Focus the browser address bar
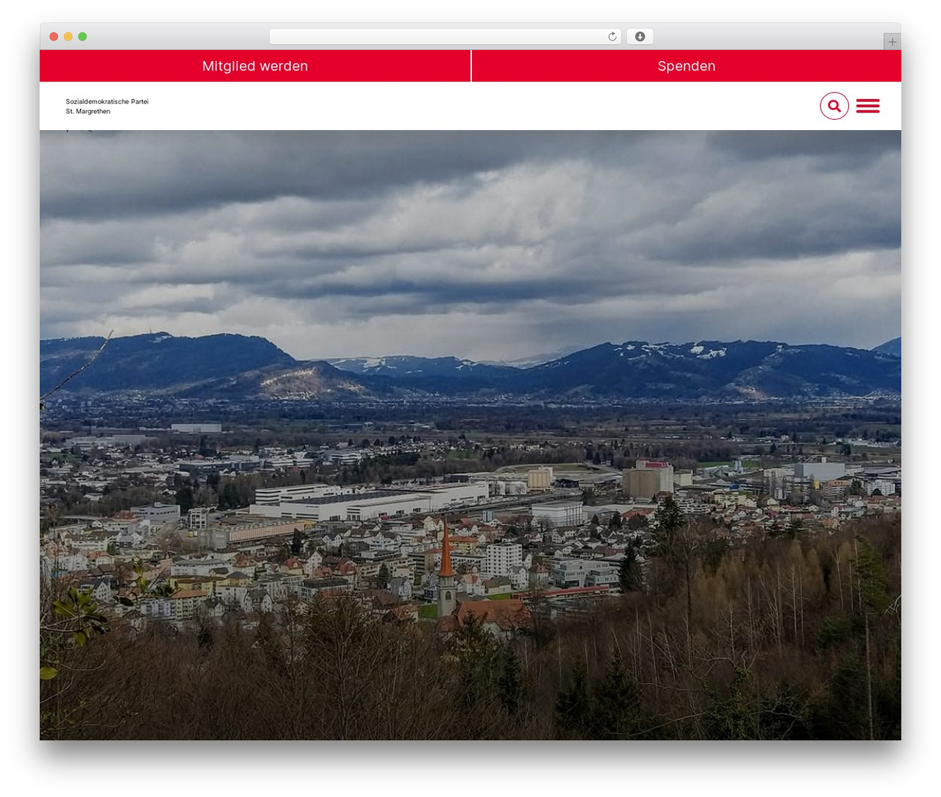 point(446,37)
